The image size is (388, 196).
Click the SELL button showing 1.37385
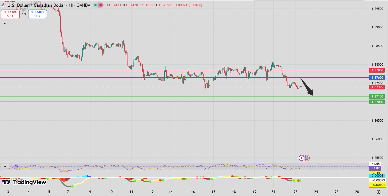coord(10,14)
